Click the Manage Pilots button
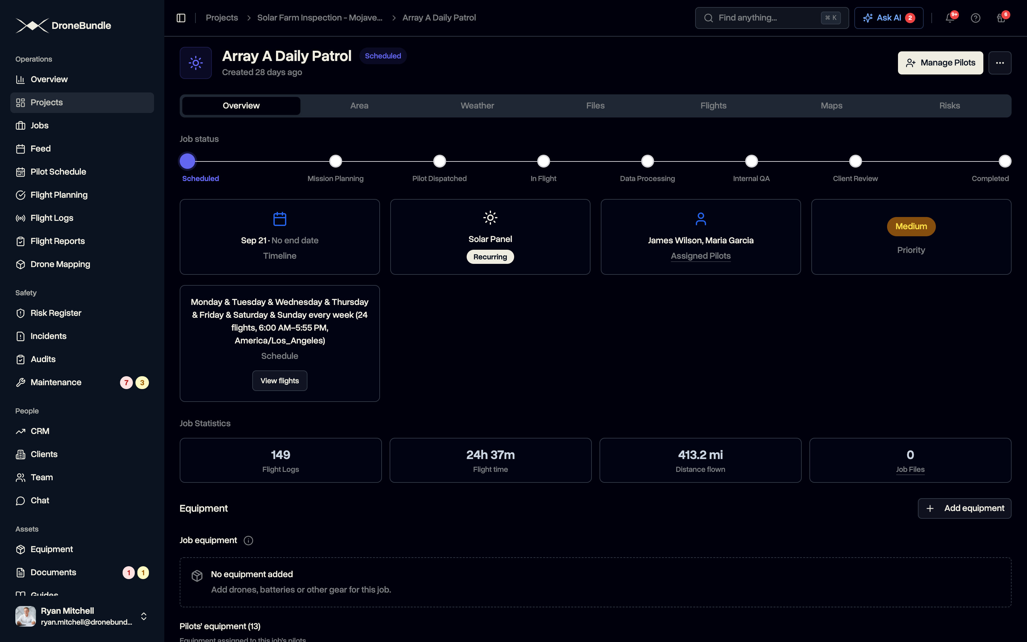The height and width of the screenshot is (642, 1027). 940,63
